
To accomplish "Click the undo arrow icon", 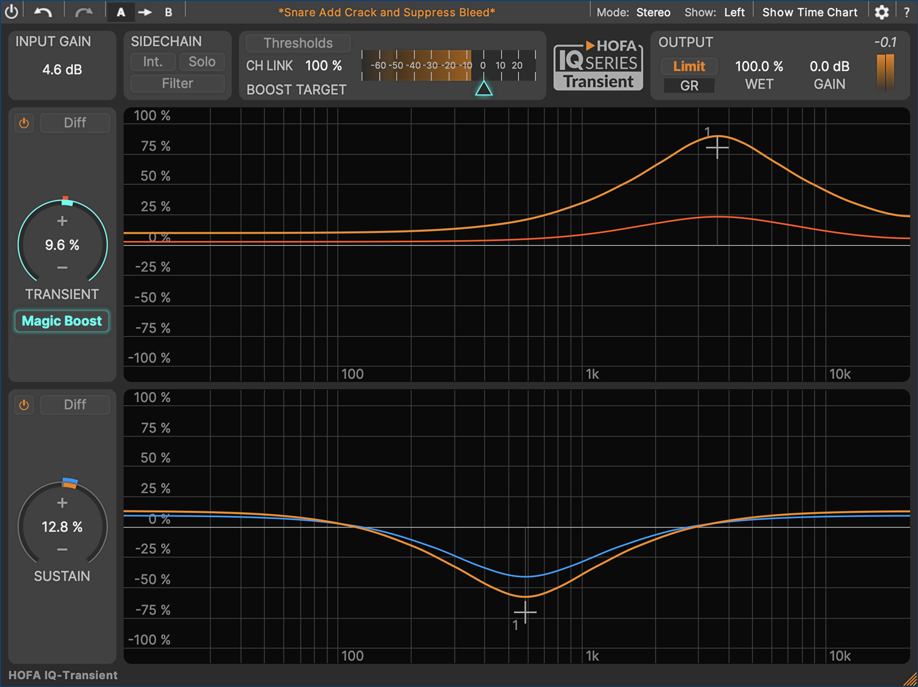I will coord(43,12).
